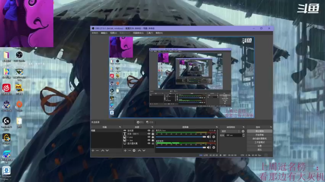
Task: Add a new source with the Sources plus icon
Action: pyautogui.click(x=125, y=150)
